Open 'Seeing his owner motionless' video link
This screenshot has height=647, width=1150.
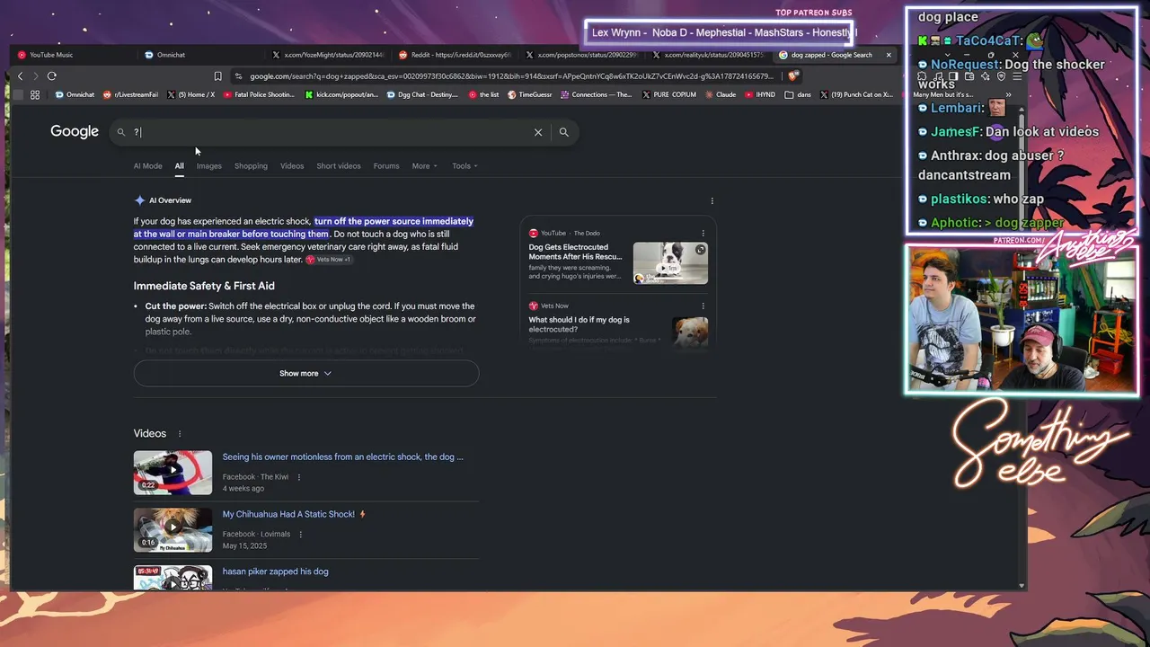click(x=343, y=457)
